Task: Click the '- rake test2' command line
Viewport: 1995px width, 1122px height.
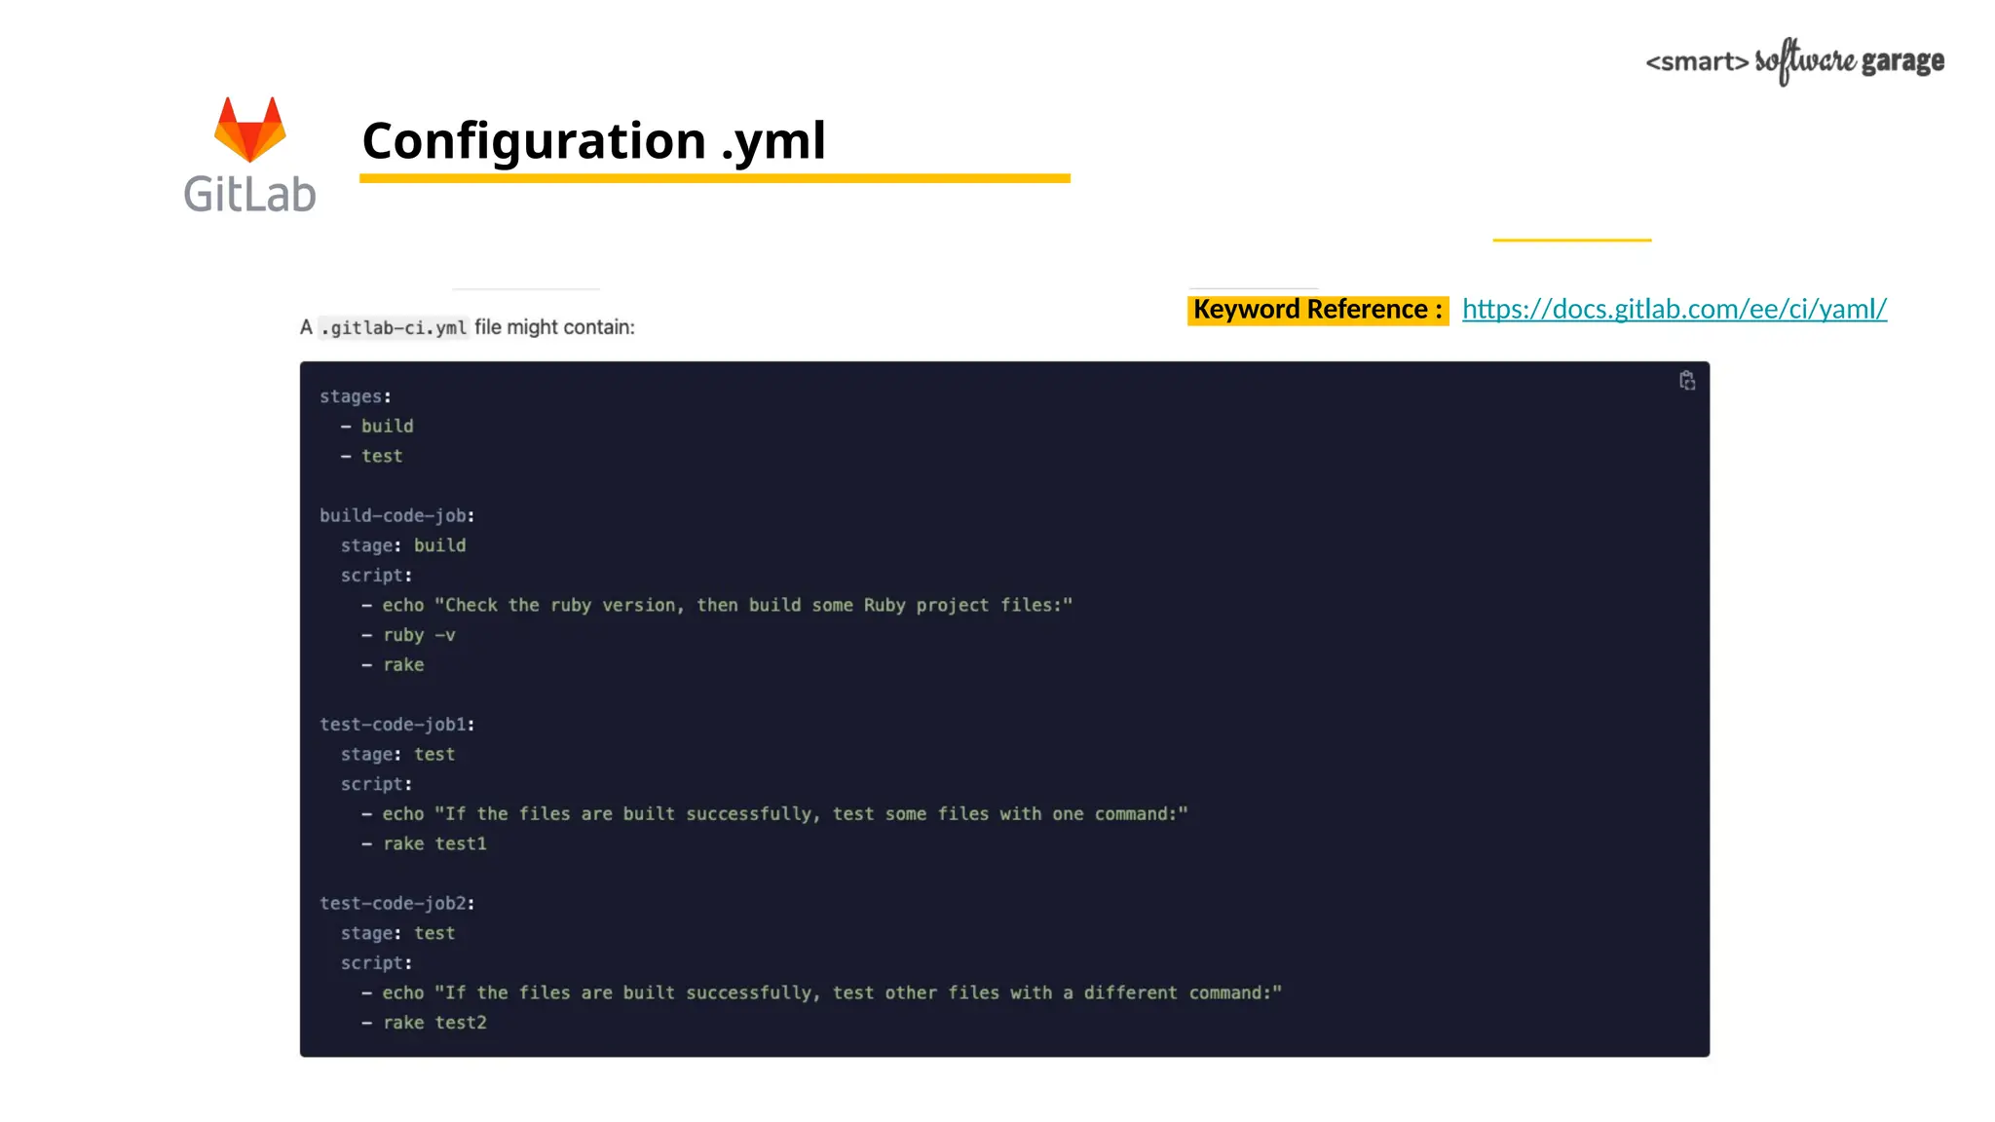Action: point(424,1023)
